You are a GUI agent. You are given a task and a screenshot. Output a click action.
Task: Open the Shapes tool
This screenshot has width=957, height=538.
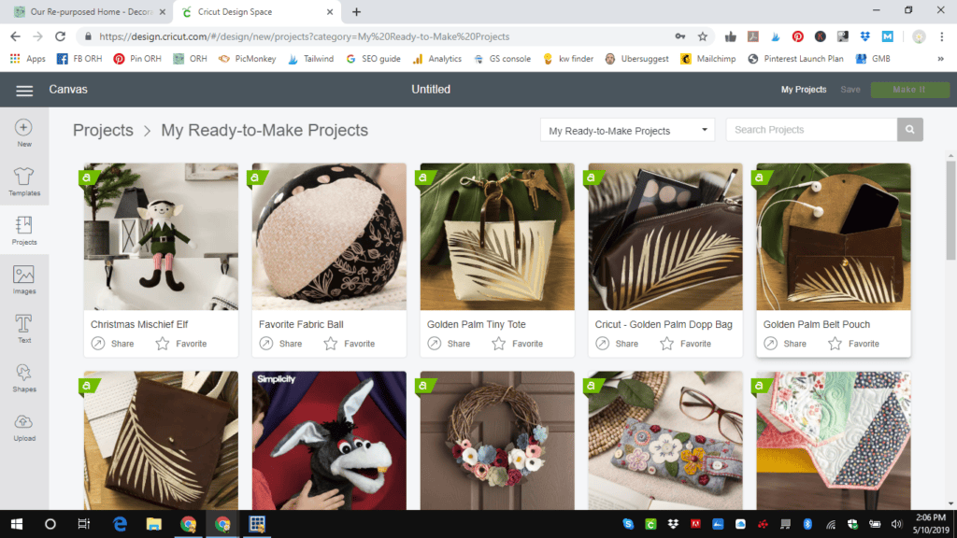24,375
